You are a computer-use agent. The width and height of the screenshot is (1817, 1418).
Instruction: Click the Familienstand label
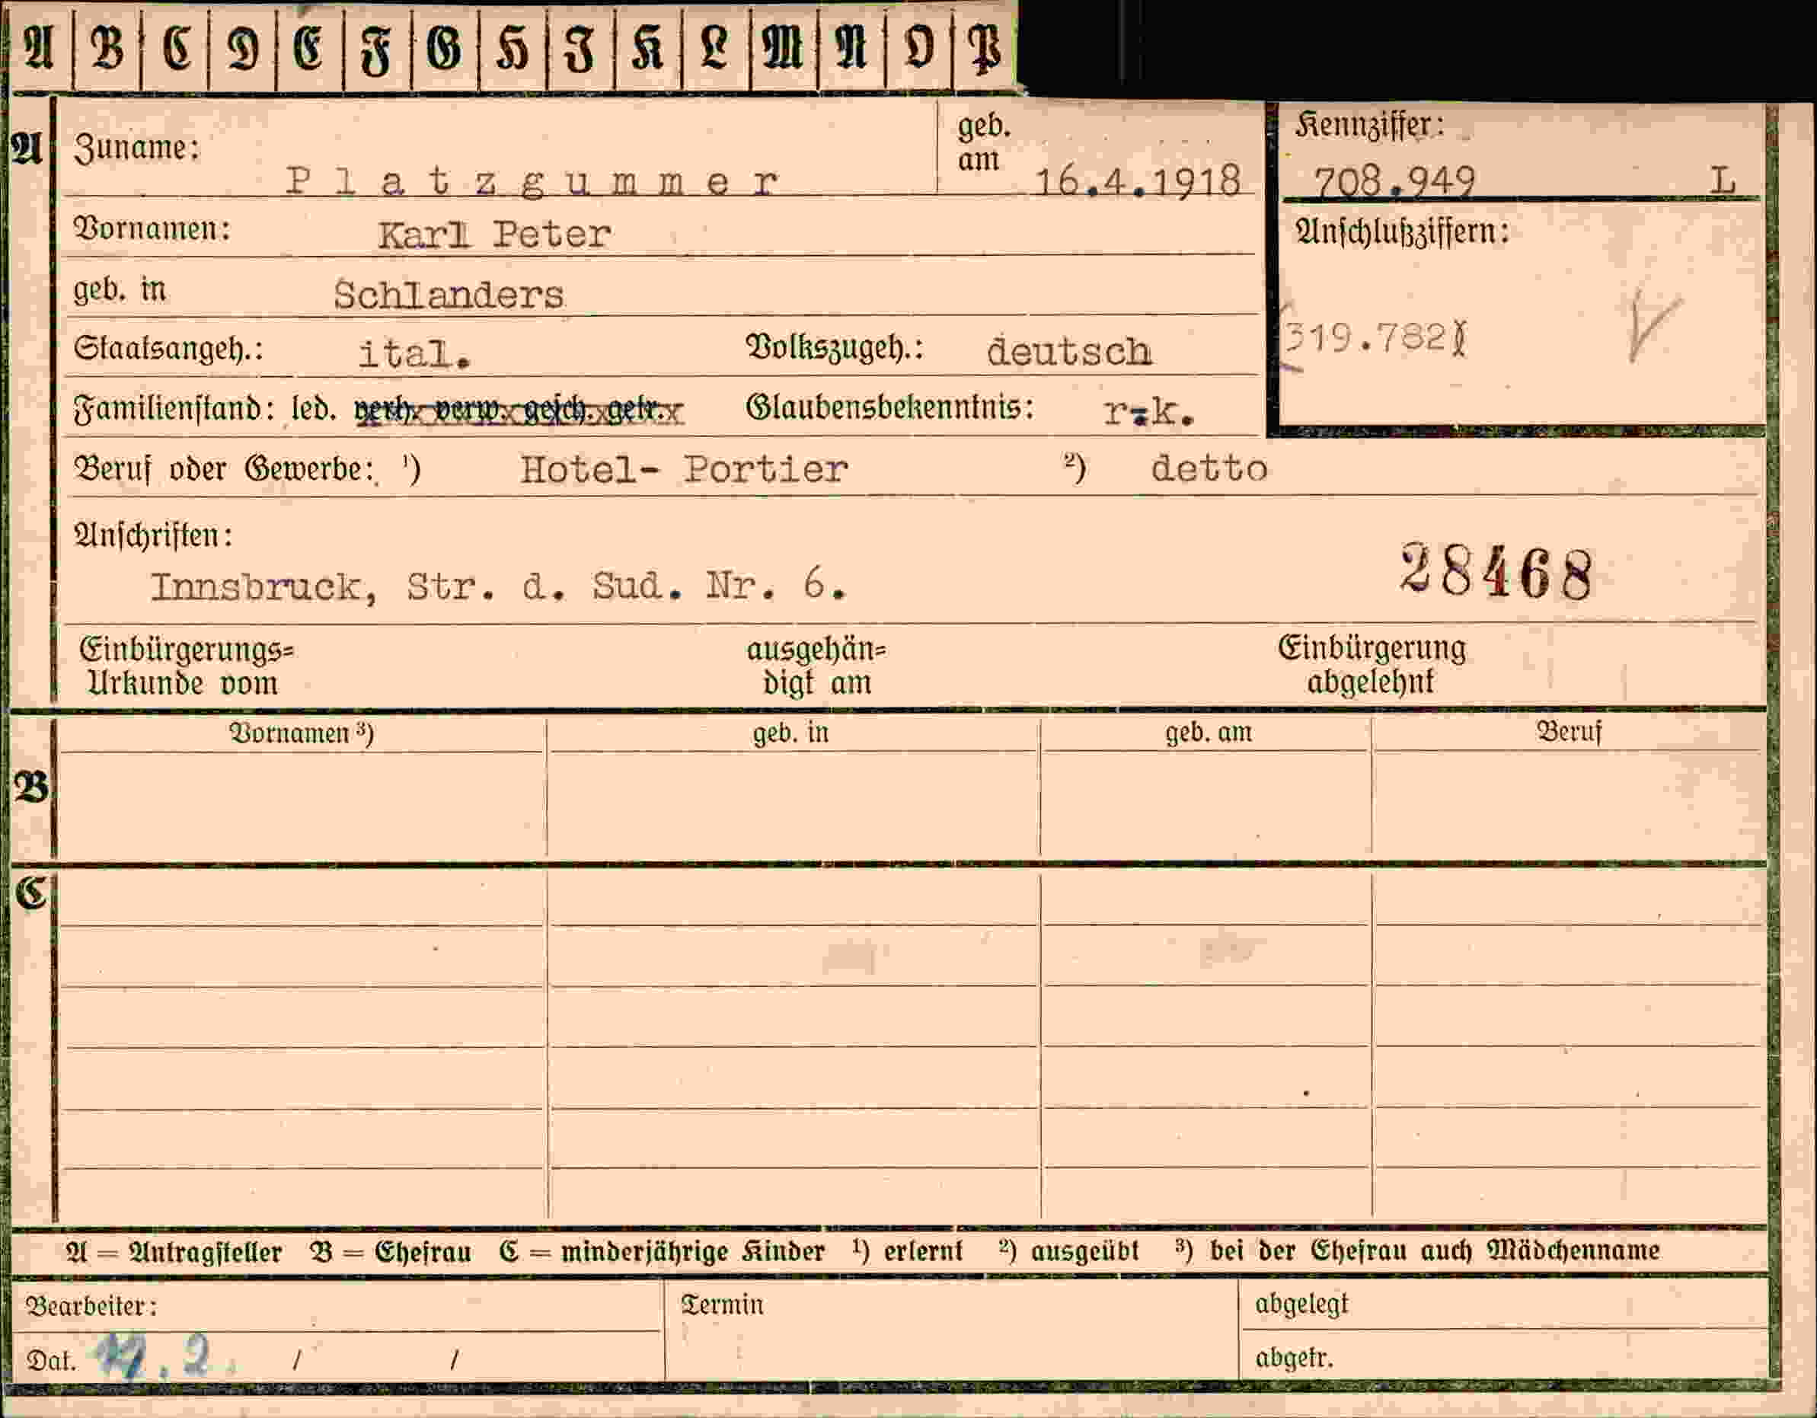point(174,410)
